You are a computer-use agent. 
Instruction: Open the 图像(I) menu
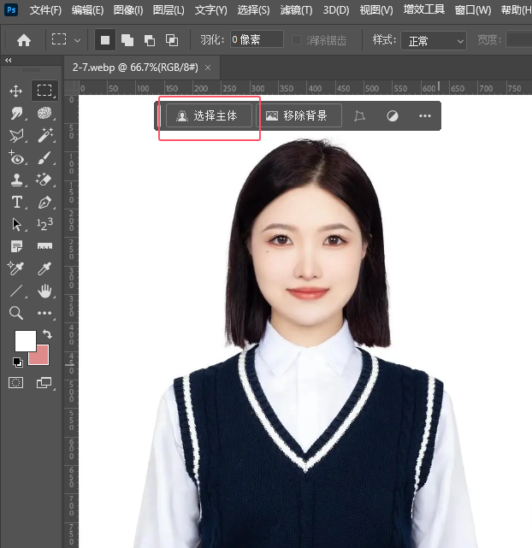pyautogui.click(x=128, y=10)
